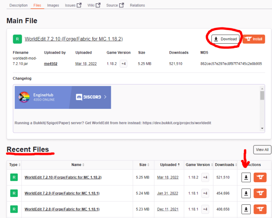Select the MD5 hash value text
Image resolution: width=272 pixels, height=218 pixels.
231,63
